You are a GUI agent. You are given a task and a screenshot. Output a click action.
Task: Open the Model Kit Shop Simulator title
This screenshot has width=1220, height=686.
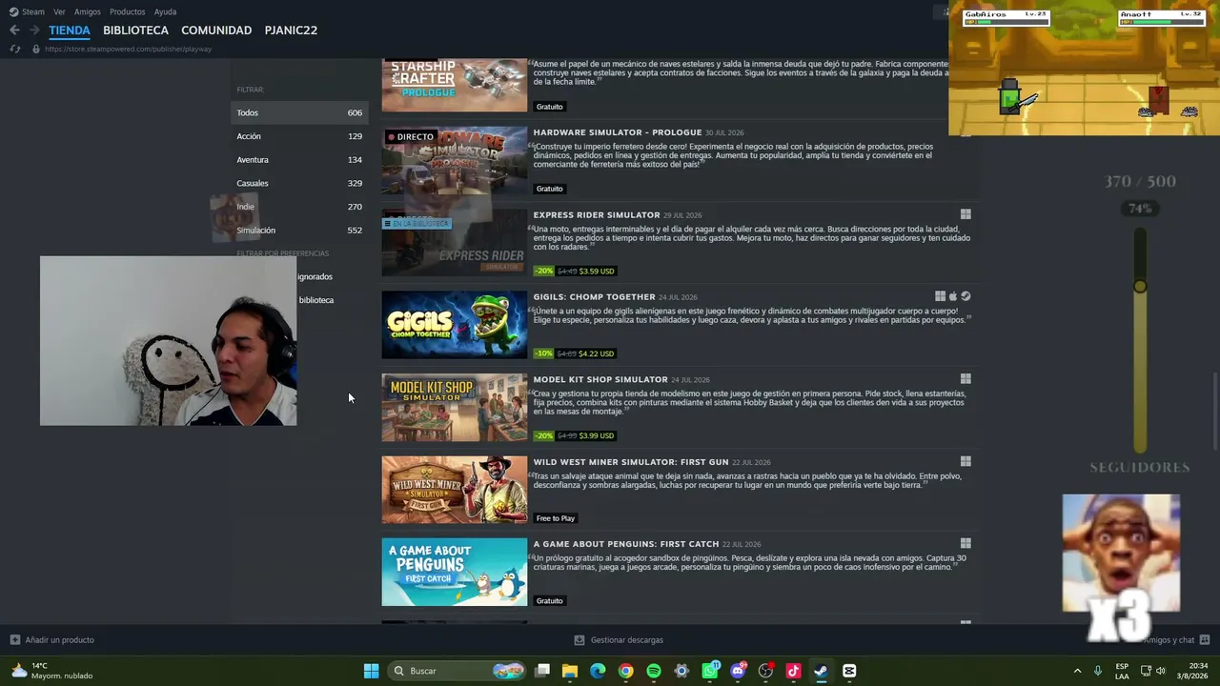point(600,379)
